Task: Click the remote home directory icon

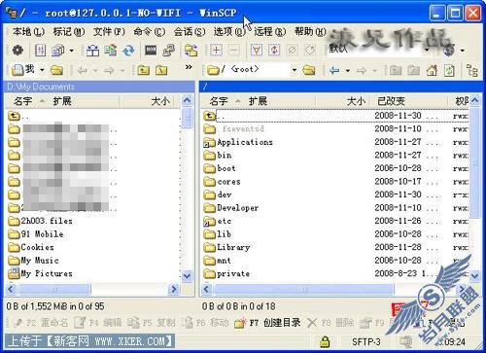Action: [432, 70]
